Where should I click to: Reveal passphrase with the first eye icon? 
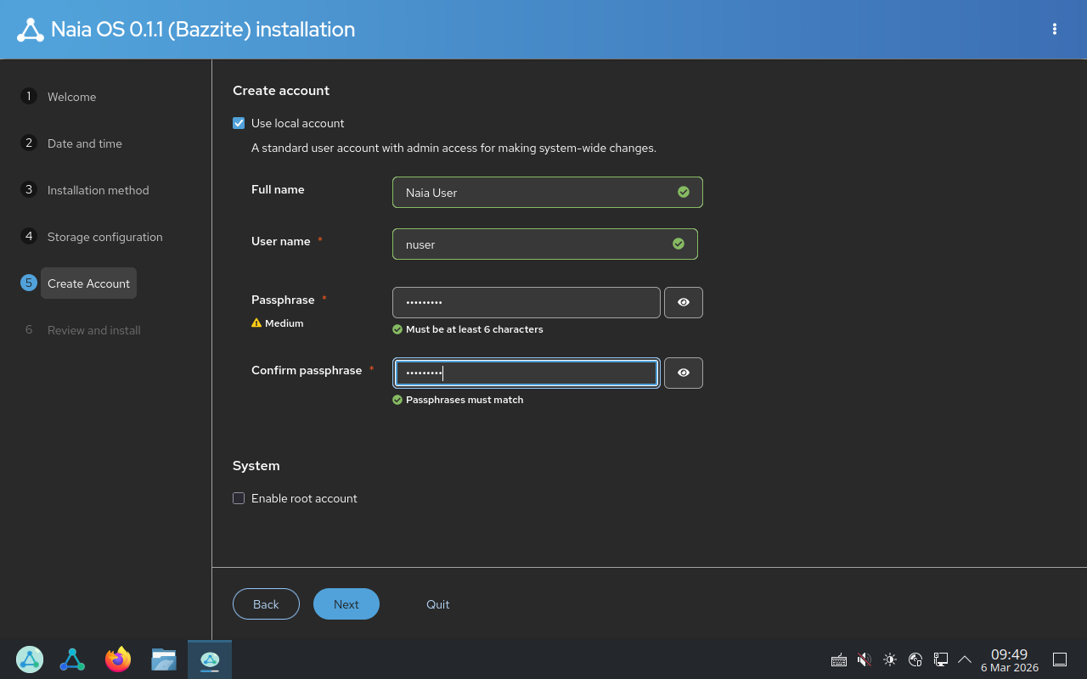coord(683,303)
